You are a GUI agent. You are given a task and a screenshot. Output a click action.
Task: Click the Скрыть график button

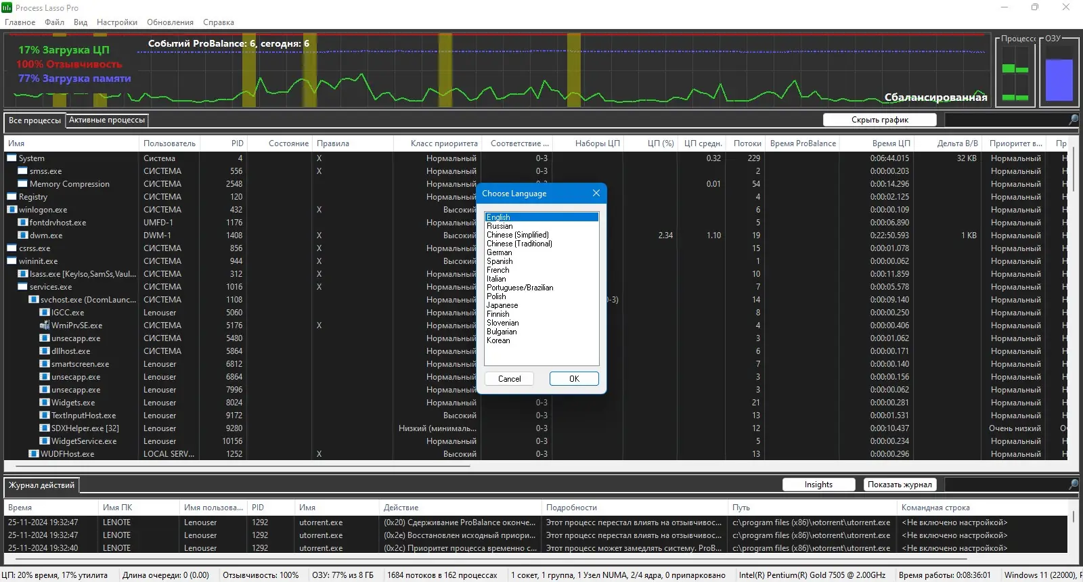pos(880,120)
